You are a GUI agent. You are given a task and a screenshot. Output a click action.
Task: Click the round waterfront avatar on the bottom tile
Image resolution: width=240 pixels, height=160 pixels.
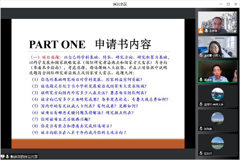point(217,143)
